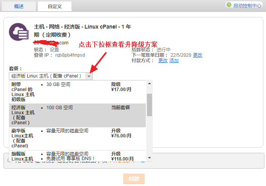Click 更改 link next to billing date

[198, 55]
